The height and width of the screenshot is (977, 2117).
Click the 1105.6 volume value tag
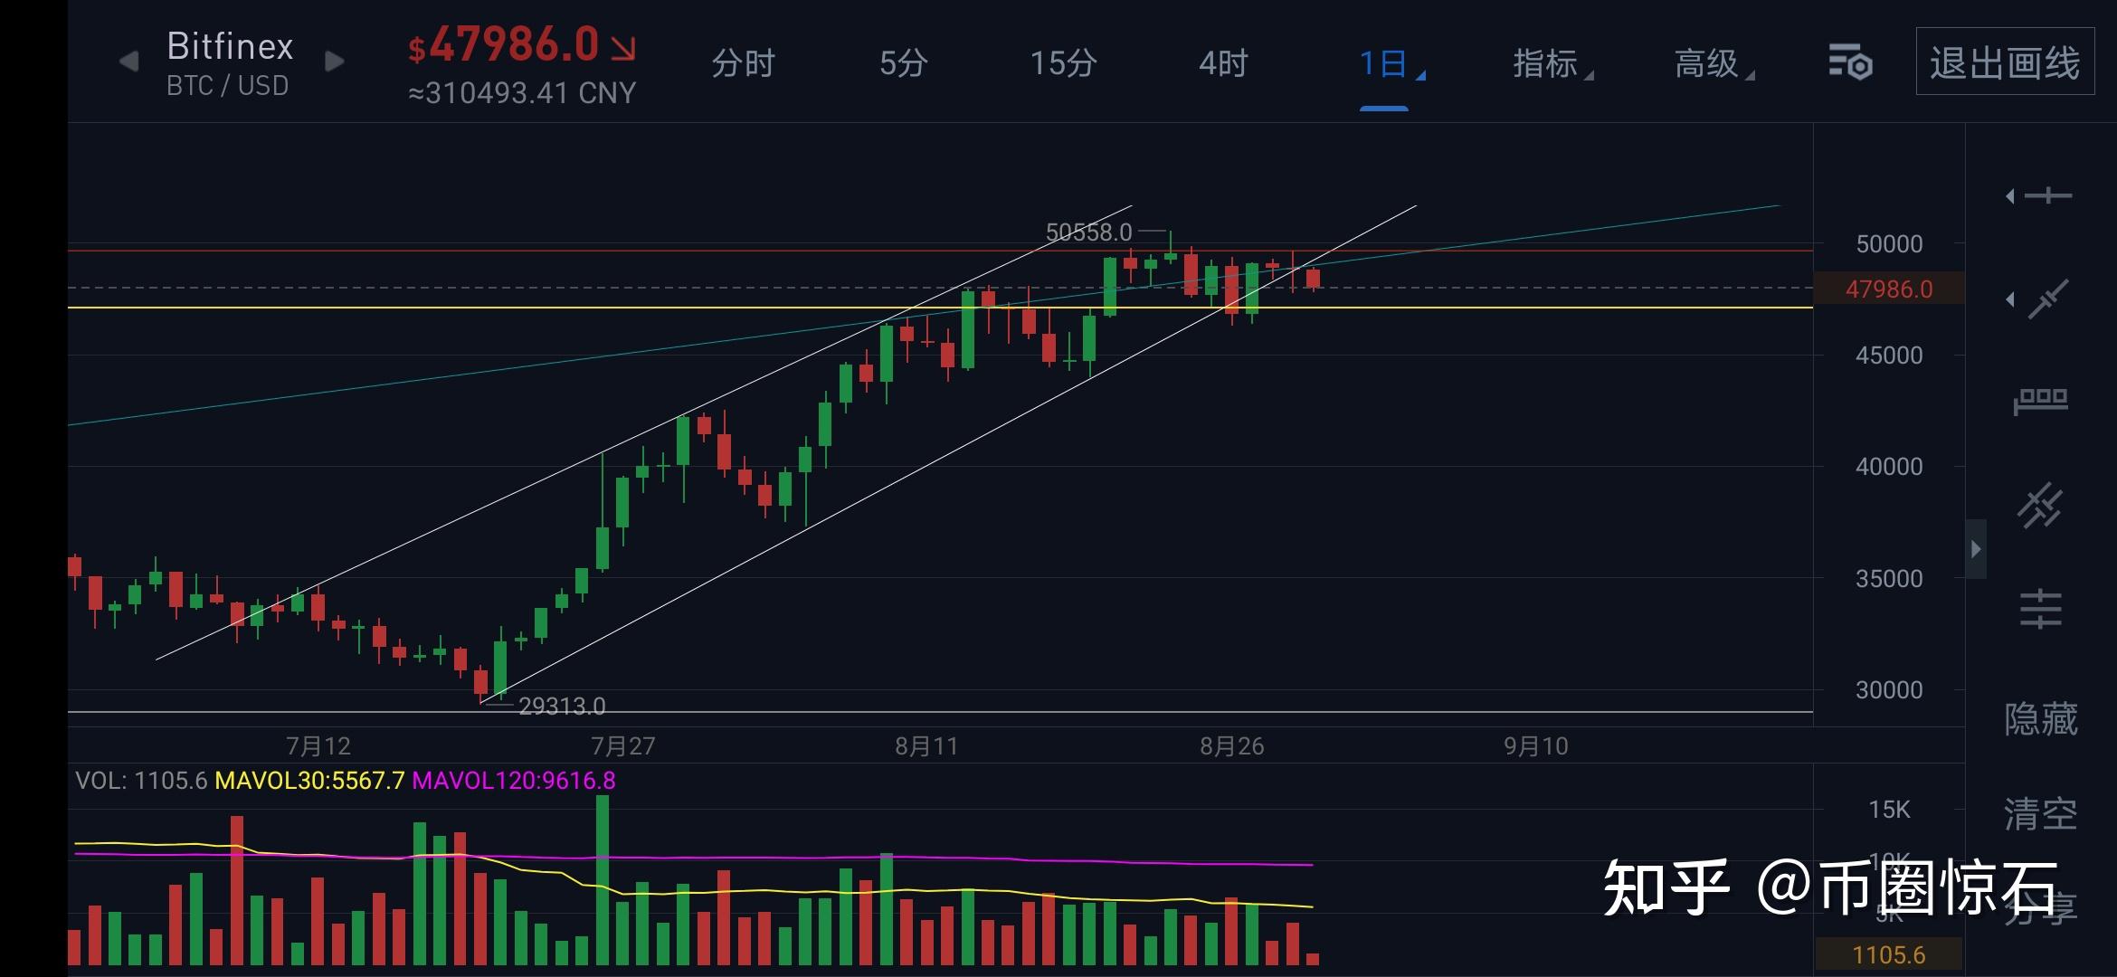click(1889, 954)
